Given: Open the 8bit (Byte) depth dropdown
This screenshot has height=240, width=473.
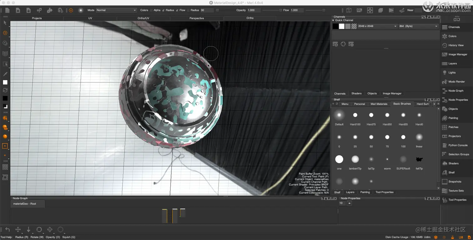Looking at the screenshot, I should pos(418,26).
